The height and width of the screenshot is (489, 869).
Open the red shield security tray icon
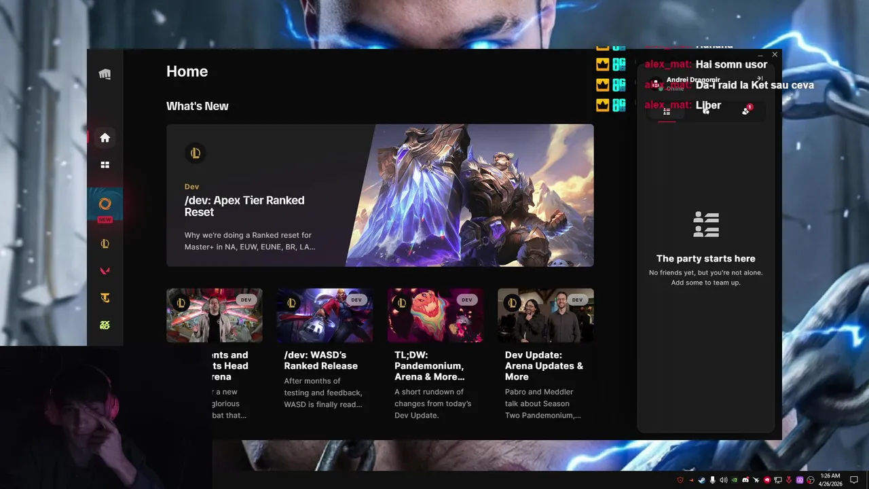[680, 480]
